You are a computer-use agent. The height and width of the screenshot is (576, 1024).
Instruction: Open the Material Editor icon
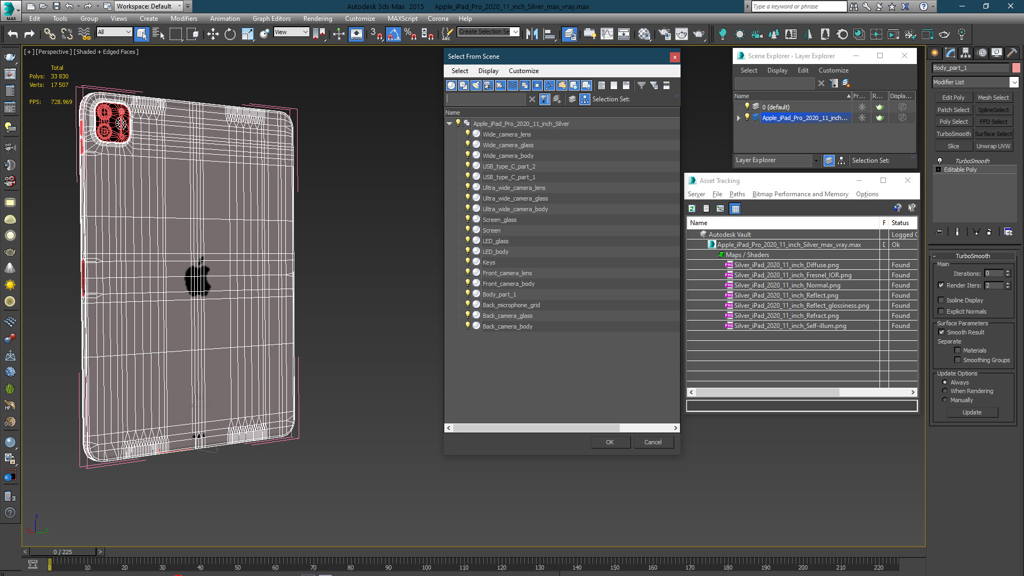[644, 34]
